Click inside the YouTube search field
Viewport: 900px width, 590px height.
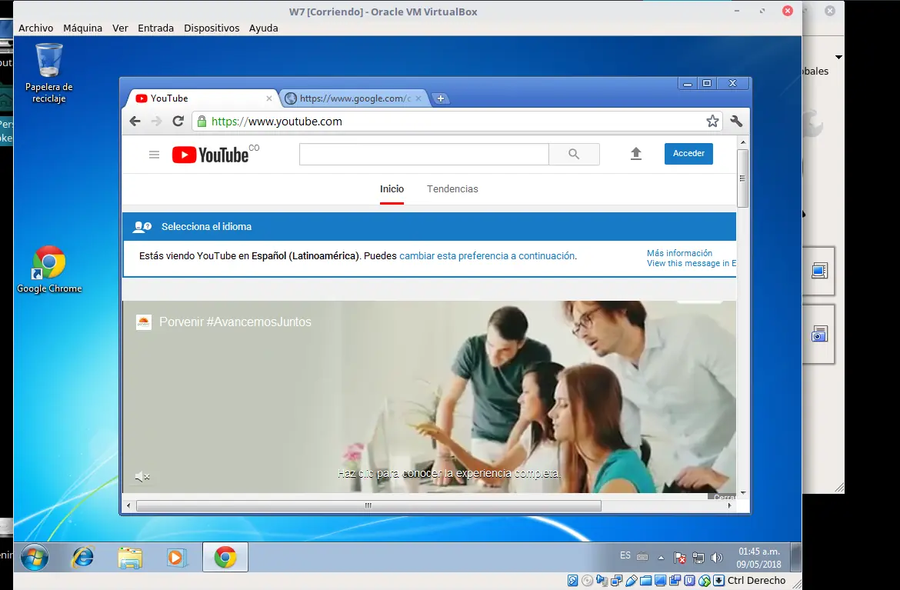pos(424,154)
